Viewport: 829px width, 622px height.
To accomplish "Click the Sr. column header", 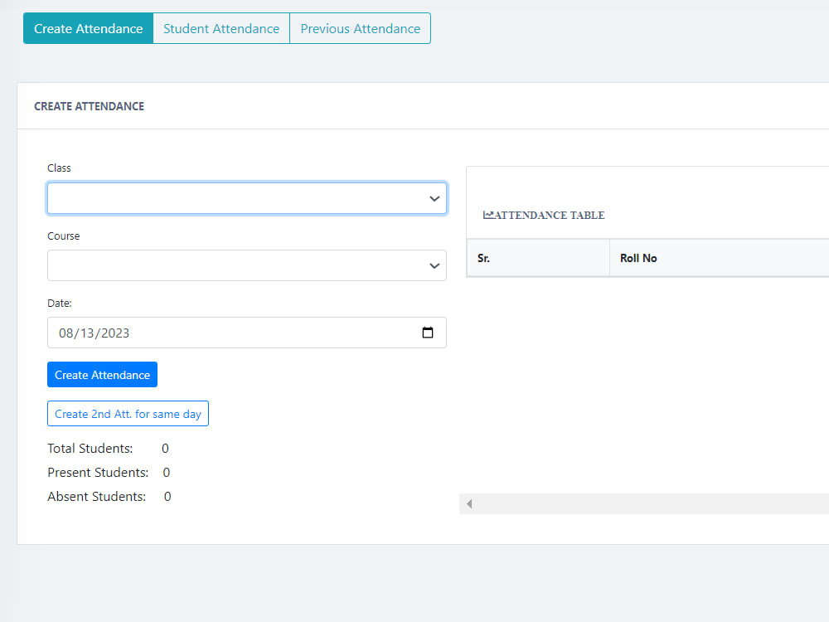I will click(x=483, y=258).
